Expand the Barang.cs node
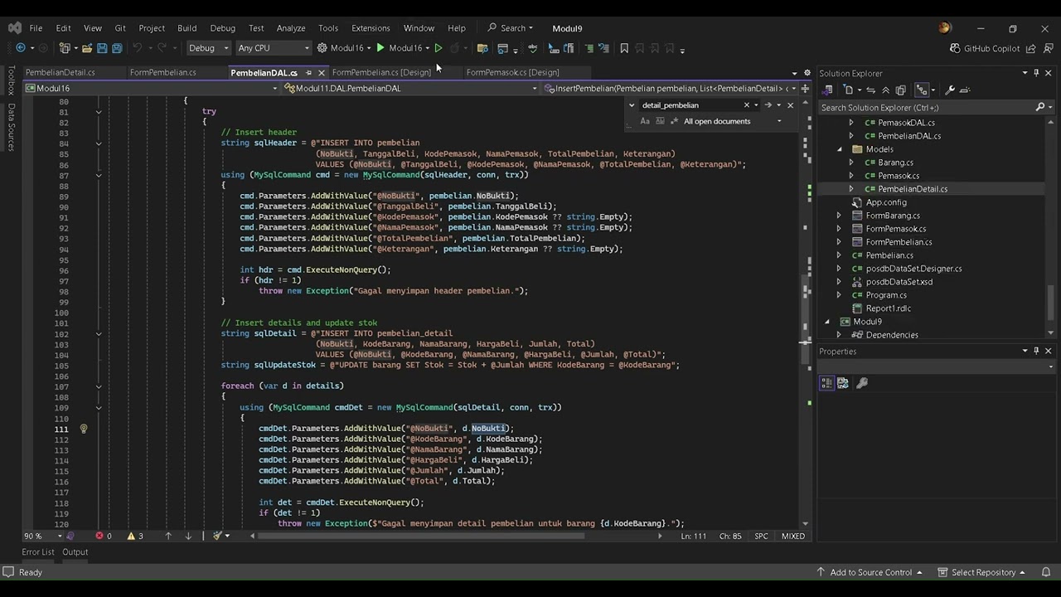Viewport: 1061px width, 597px height. tap(850, 163)
